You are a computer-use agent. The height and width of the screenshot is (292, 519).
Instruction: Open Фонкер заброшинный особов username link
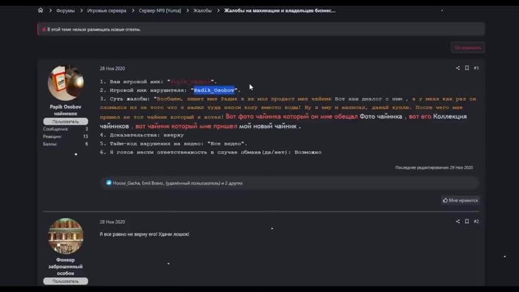click(66, 267)
